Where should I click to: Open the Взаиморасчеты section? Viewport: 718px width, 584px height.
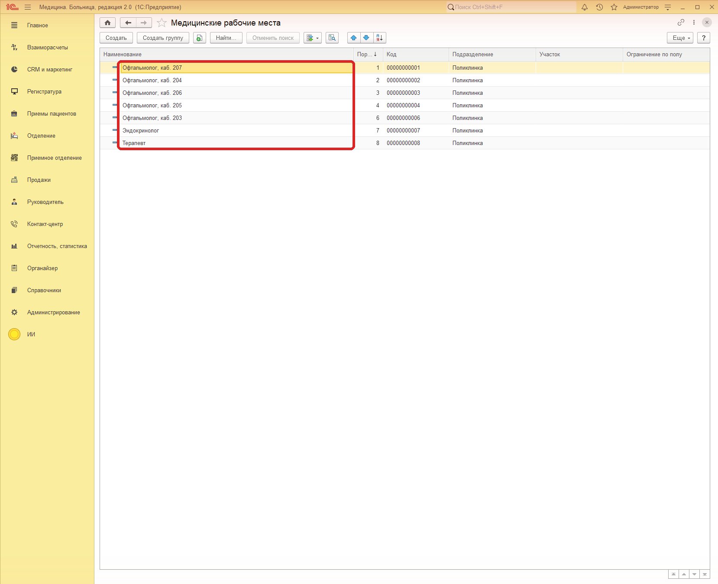point(47,48)
